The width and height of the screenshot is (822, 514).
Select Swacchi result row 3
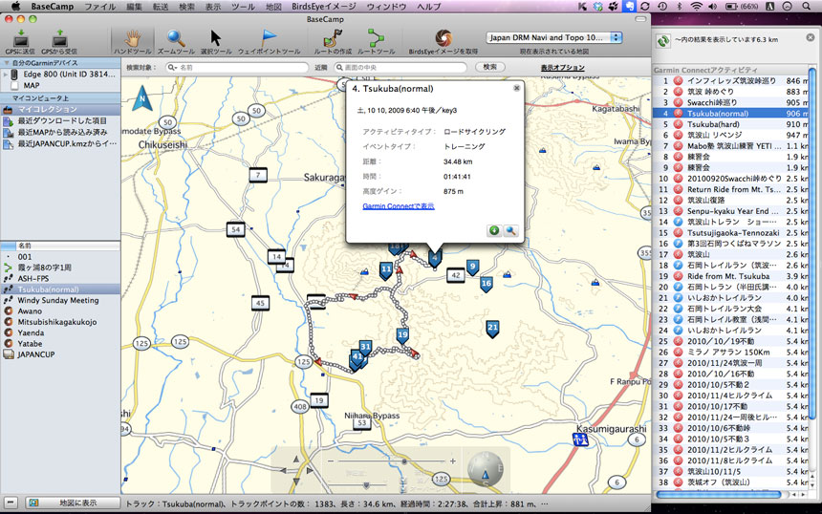732,102
